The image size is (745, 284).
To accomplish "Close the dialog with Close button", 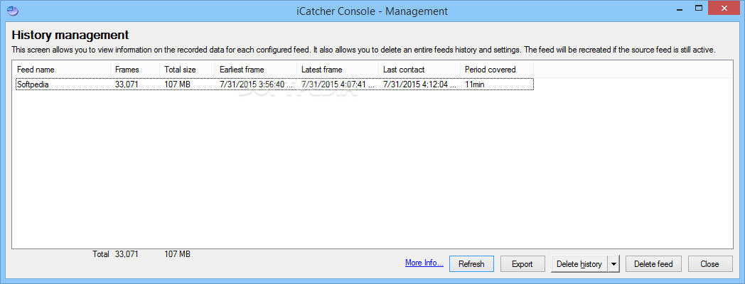I will pyautogui.click(x=709, y=263).
